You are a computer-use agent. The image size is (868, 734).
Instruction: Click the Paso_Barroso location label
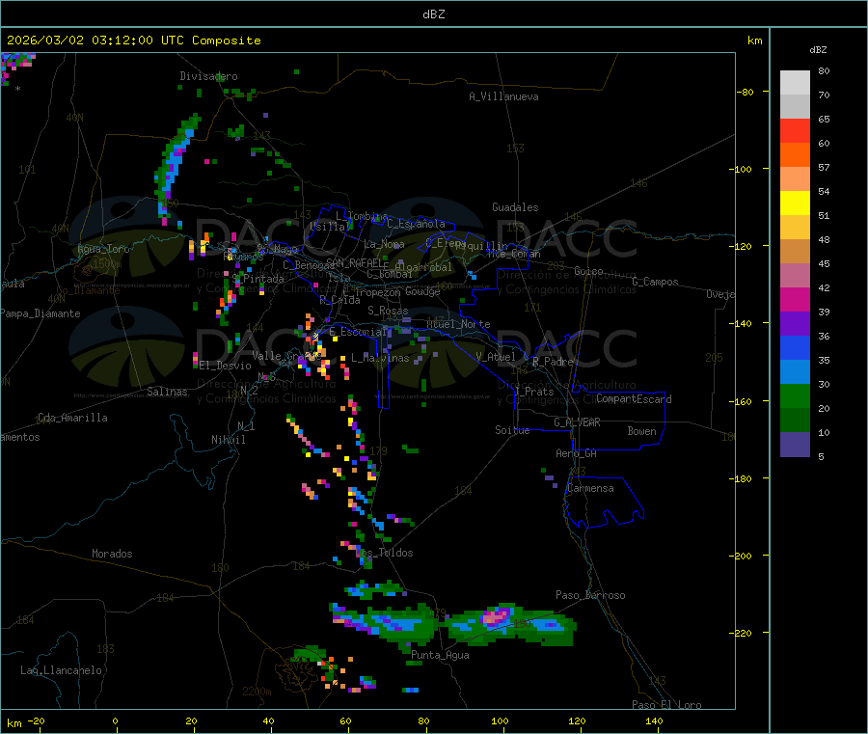(590, 595)
